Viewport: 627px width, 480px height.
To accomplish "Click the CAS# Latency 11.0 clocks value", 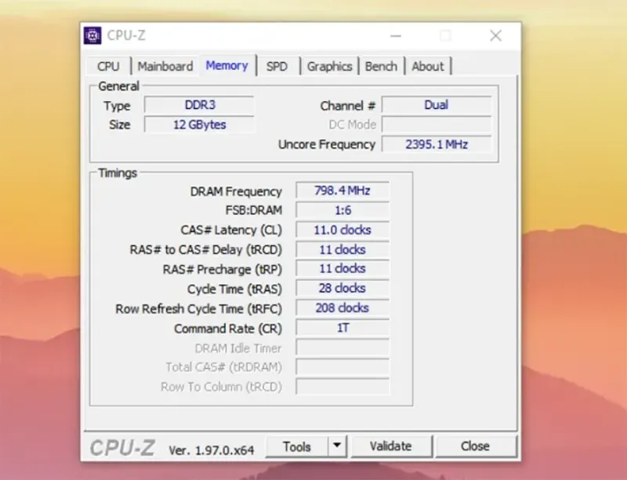I will click(x=342, y=230).
